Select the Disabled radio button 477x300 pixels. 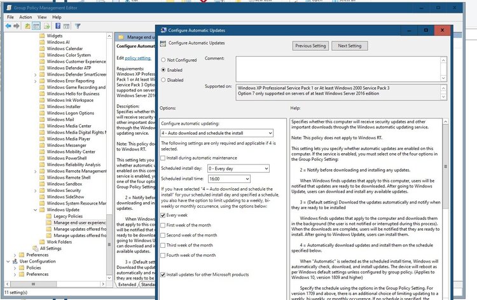(x=163, y=80)
